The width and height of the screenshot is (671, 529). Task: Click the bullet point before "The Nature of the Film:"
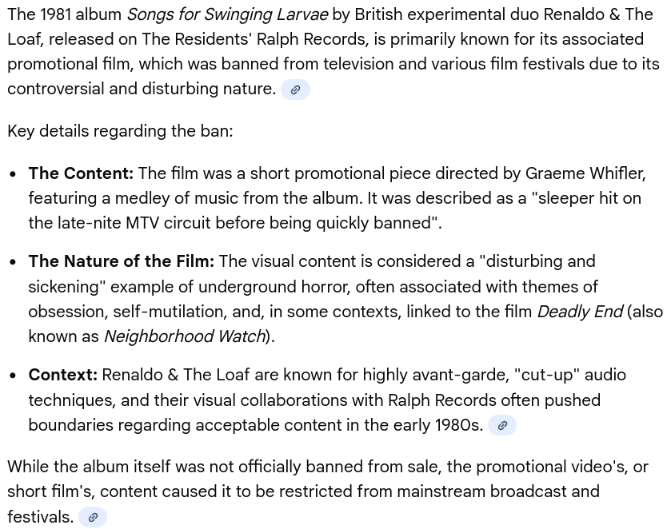[x=14, y=262]
